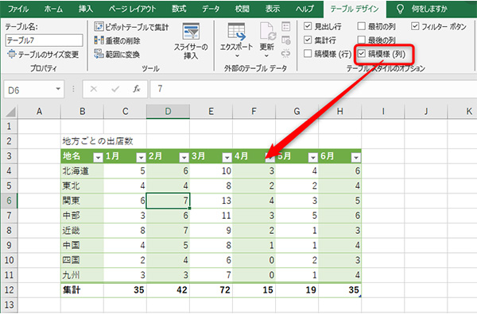Expand the Refresh (更新) dropdown arrow
This screenshot has height=314, width=477.
coord(266,56)
